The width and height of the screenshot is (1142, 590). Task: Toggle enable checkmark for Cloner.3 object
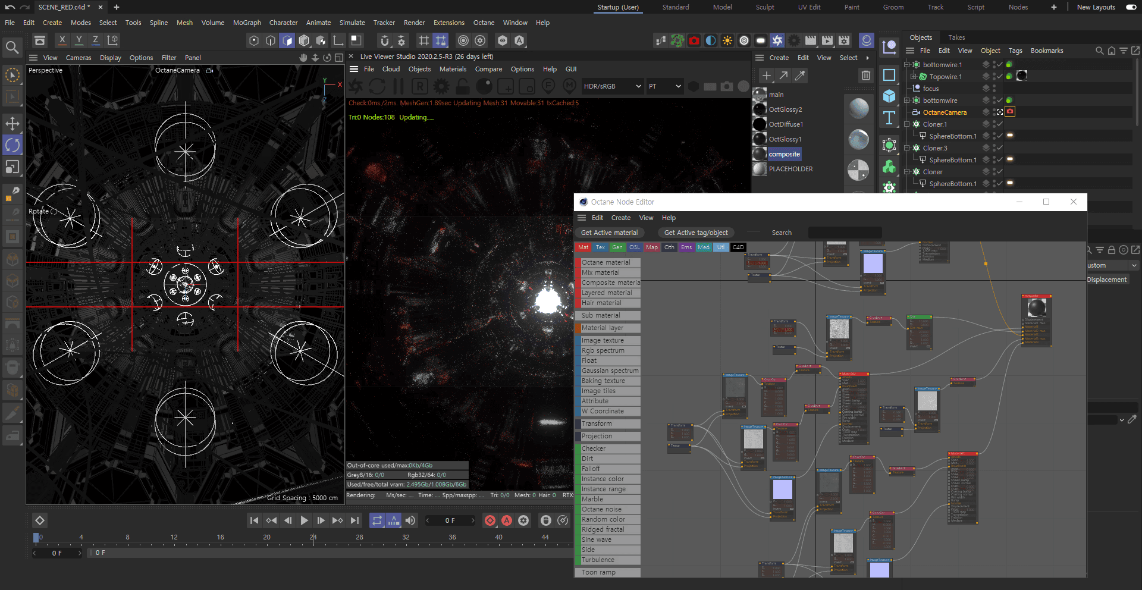click(x=999, y=148)
